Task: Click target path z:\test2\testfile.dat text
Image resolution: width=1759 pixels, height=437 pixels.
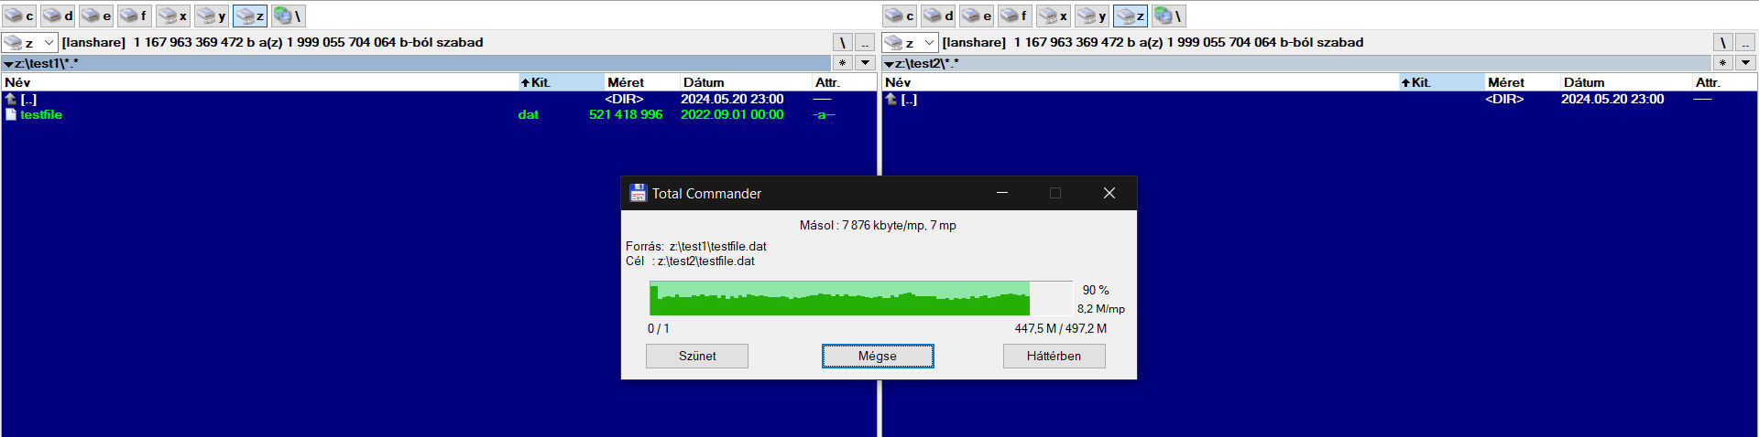Action: pos(706,261)
